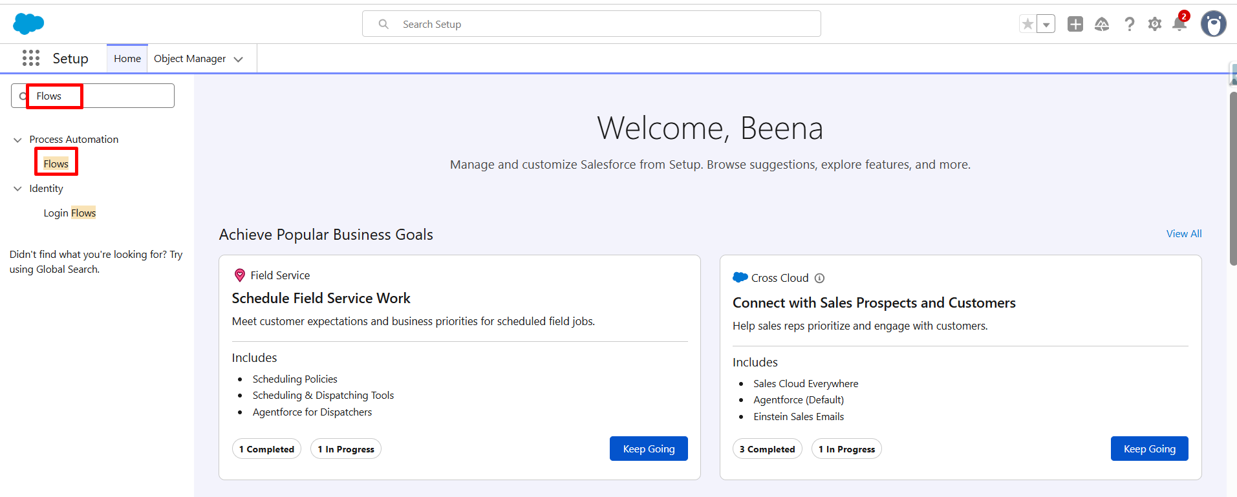Open Schedule Field Service Work heading
This screenshot has width=1237, height=497.
click(321, 298)
